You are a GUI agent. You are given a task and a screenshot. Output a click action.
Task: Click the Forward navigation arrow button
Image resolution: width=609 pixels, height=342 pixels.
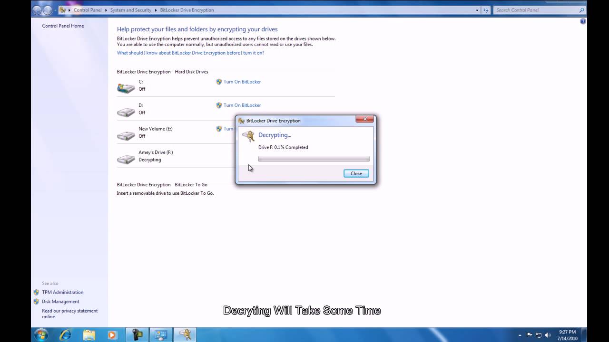tap(48, 10)
